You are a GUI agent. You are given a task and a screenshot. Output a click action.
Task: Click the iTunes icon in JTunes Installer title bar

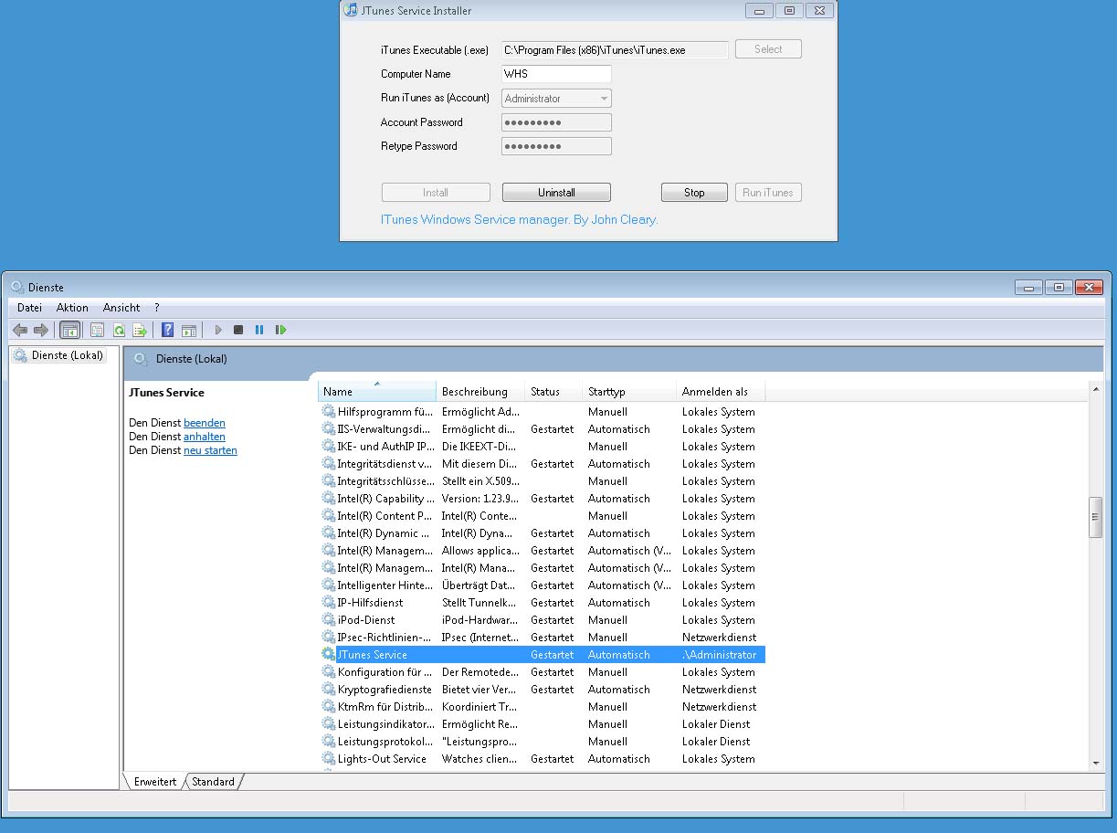[x=351, y=11]
